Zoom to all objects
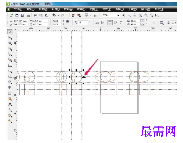Screen dimensions: 183x143 (x=140, y=15)
